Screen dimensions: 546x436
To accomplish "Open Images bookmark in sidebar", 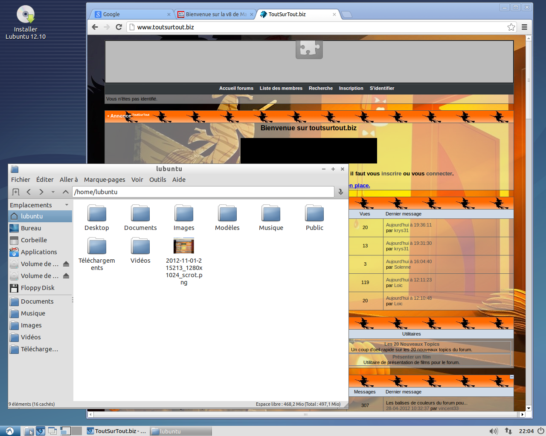I will click(x=40, y=325).
